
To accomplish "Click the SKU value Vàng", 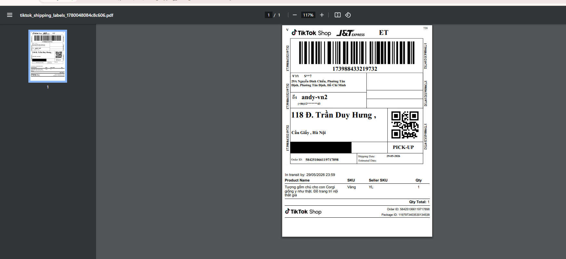I will (352, 187).
